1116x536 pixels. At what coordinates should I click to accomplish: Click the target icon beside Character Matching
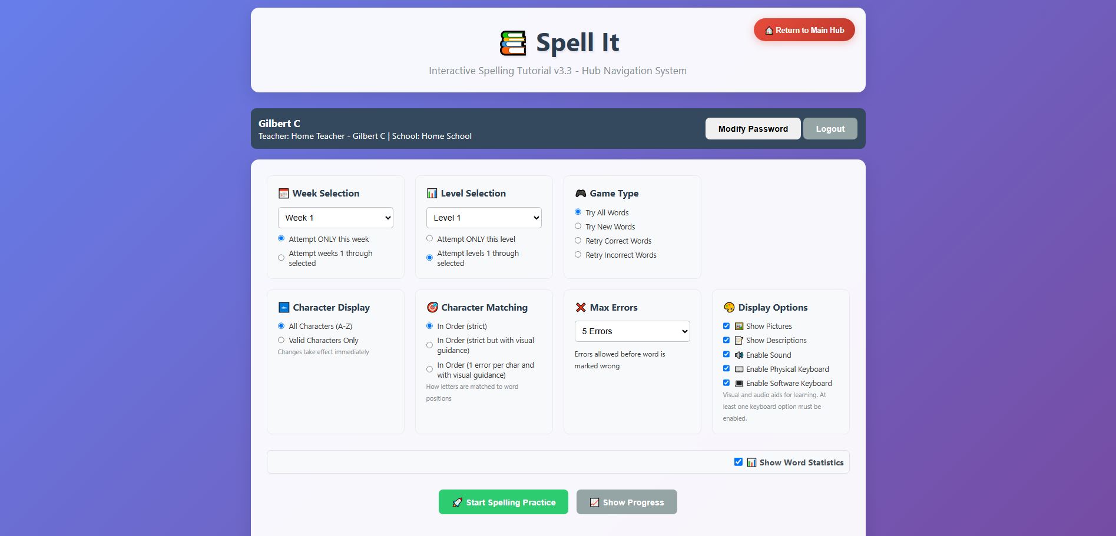tap(432, 308)
